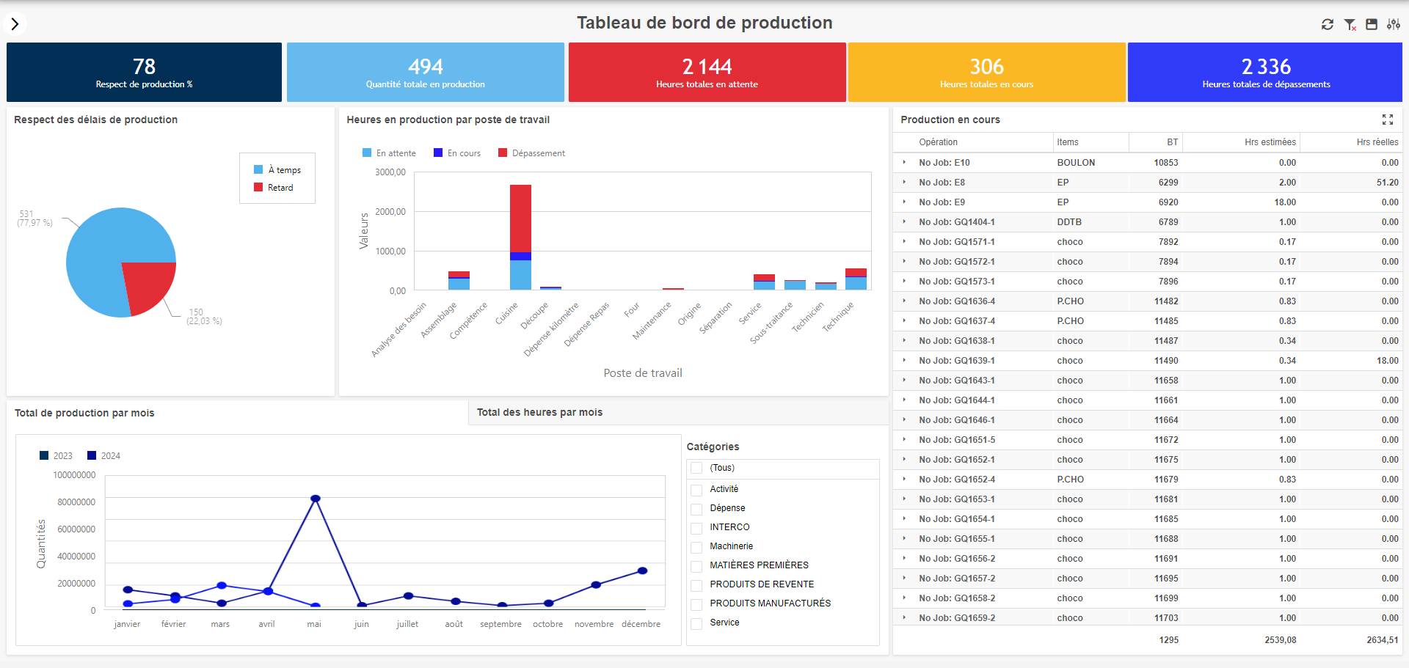The width and height of the screenshot is (1409, 668).
Task: Toggle En cours legend swatch
Action: pos(438,153)
